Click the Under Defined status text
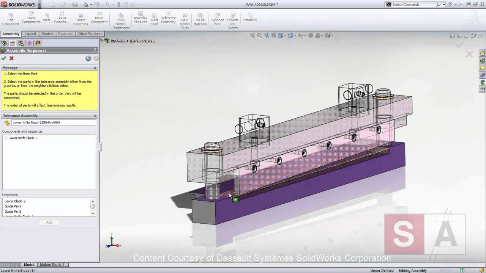This screenshot has height=273, width=486. click(x=382, y=271)
